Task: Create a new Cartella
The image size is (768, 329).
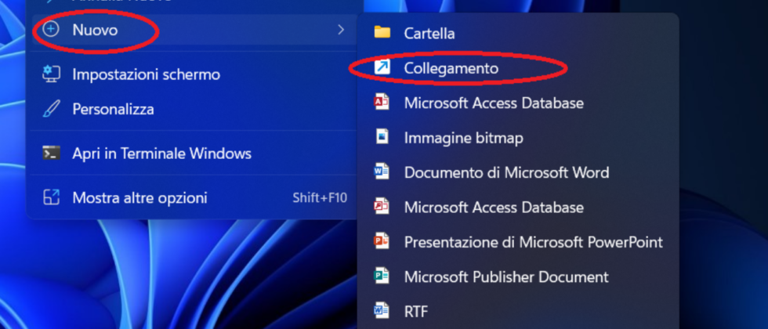Action: click(429, 33)
